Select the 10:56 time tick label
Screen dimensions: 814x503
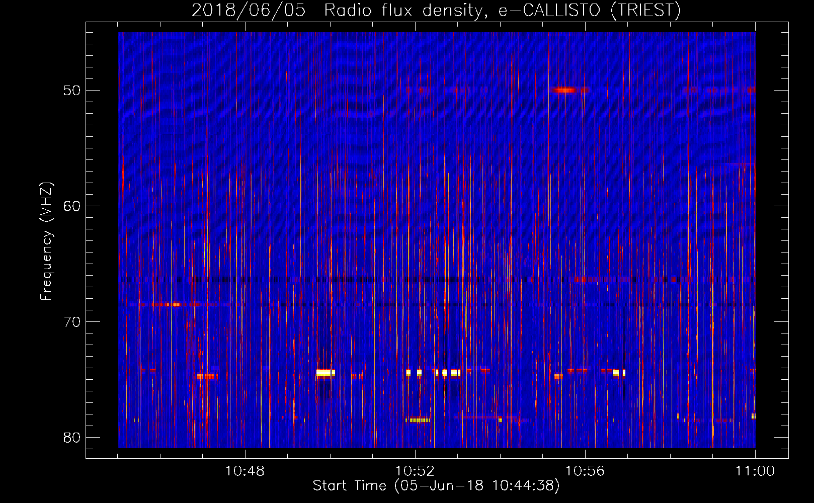(x=585, y=471)
